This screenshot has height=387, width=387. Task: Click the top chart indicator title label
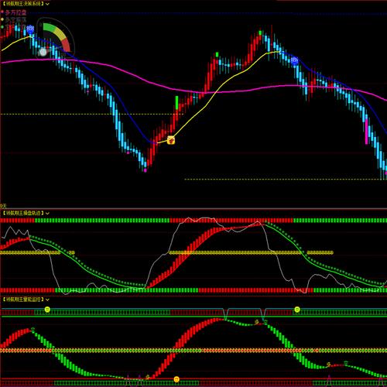22,4
